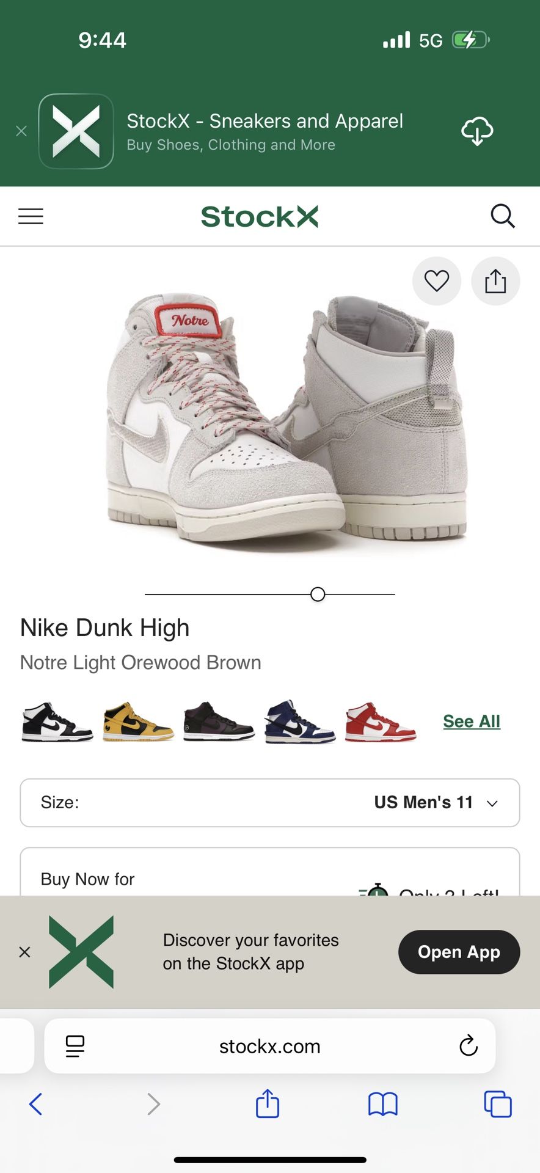This screenshot has width=540, height=1173.
Task: Tap the Open App button
Action: [459, 952]
